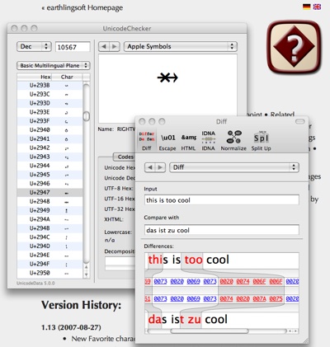Click 'das ist zu cool' differences text

[x=188, y=319]
